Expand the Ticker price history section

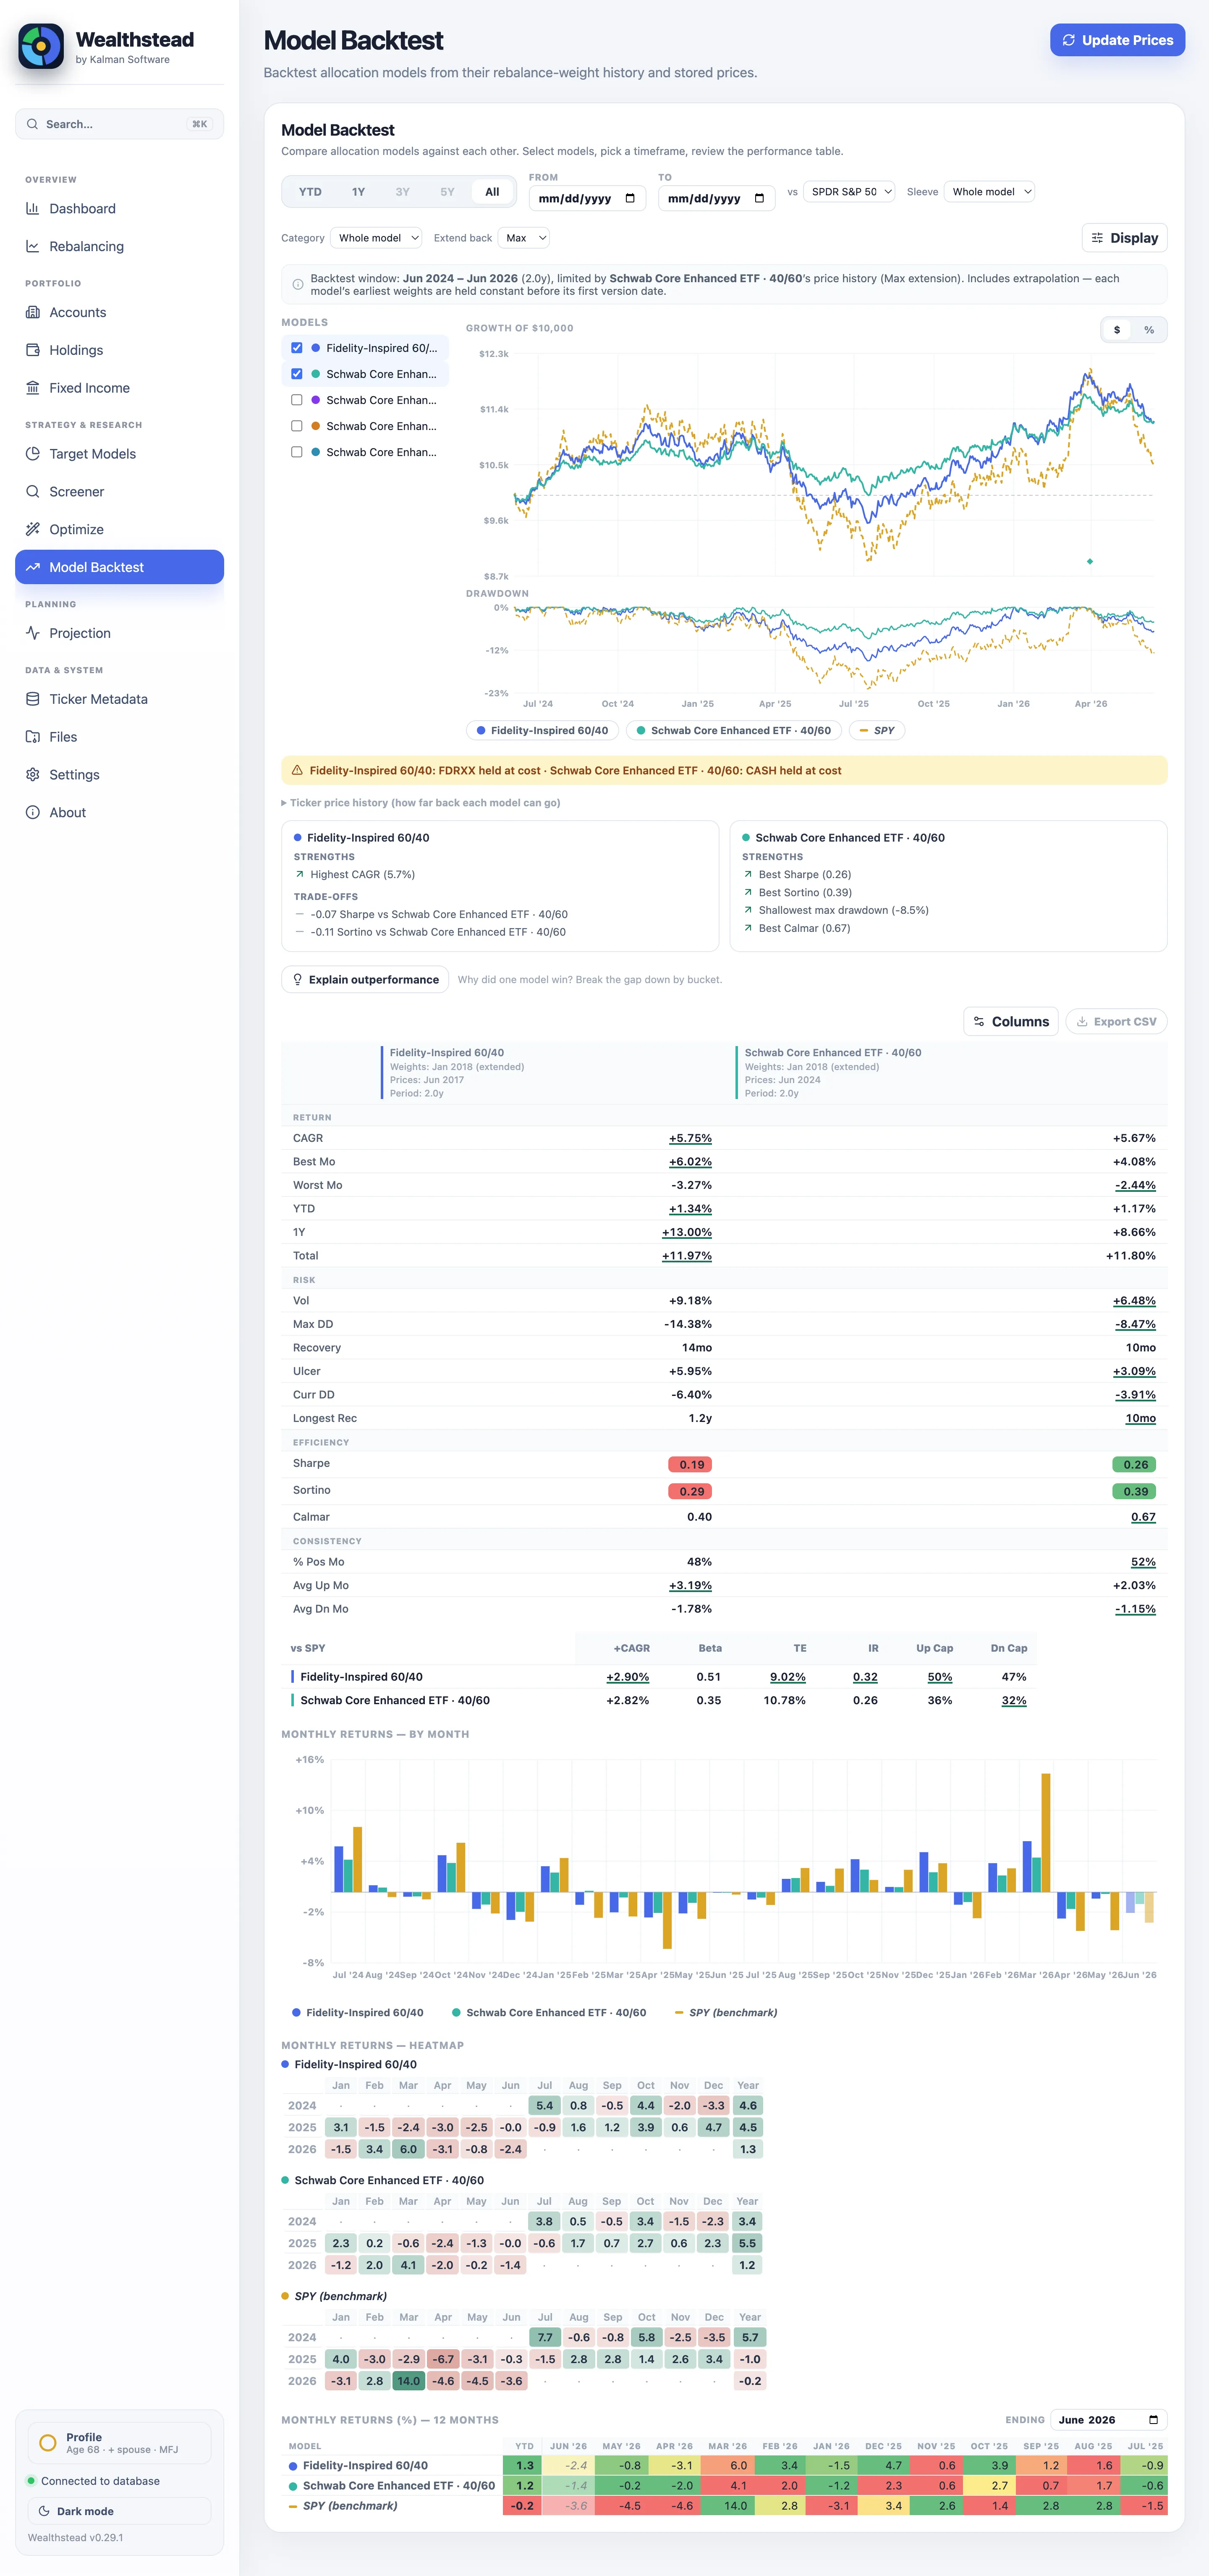[x=421, y=803]
